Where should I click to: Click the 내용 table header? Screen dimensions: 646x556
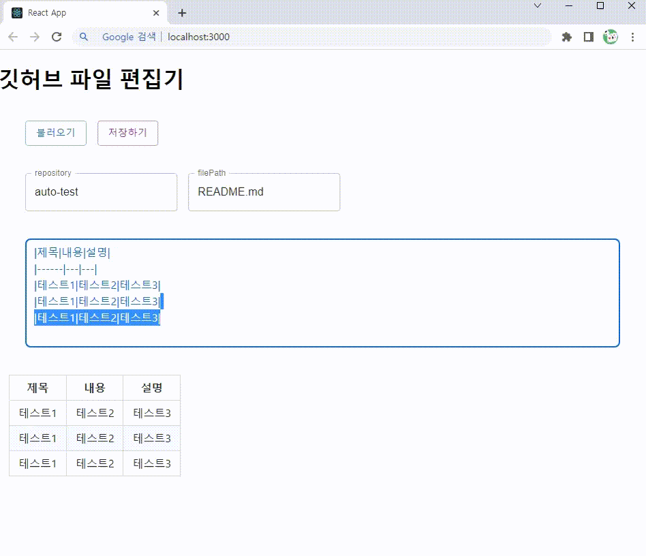pyautogui.click(x=95, y=388)
